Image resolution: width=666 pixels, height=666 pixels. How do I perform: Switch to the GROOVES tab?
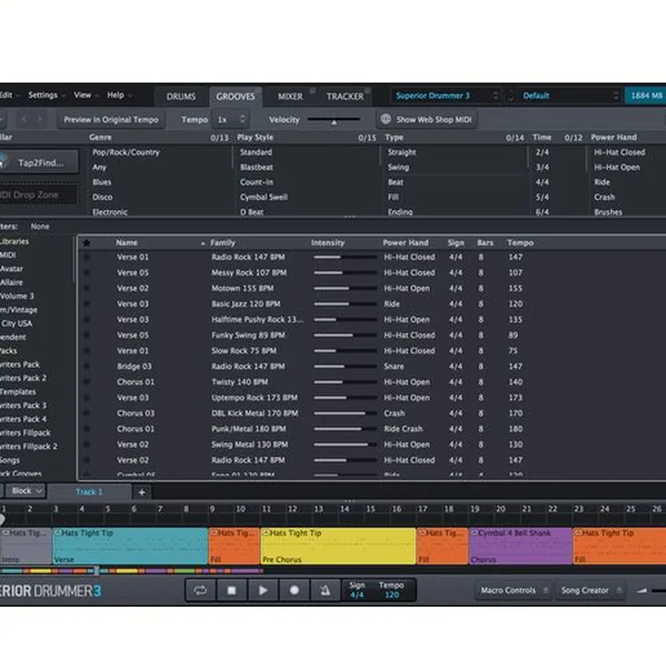tap(235, 96)
